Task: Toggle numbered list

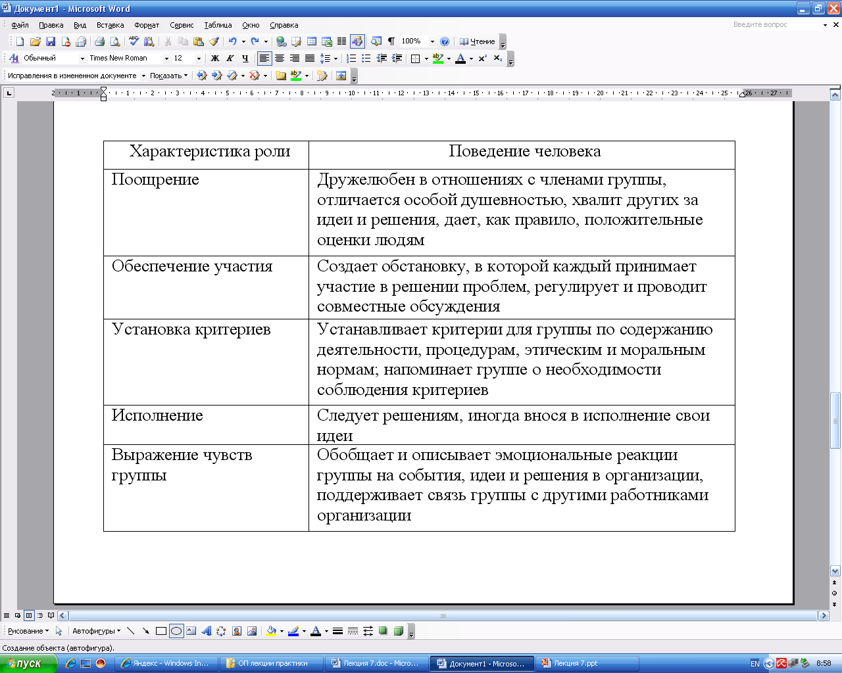Action: coord(351,58)
